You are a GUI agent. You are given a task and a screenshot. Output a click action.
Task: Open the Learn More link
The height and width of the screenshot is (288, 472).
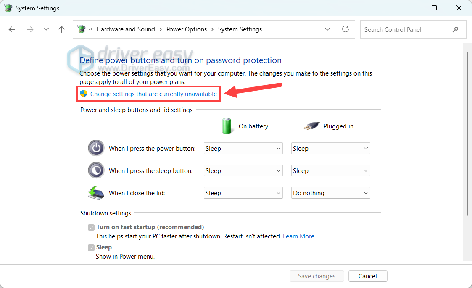(298, 236)
